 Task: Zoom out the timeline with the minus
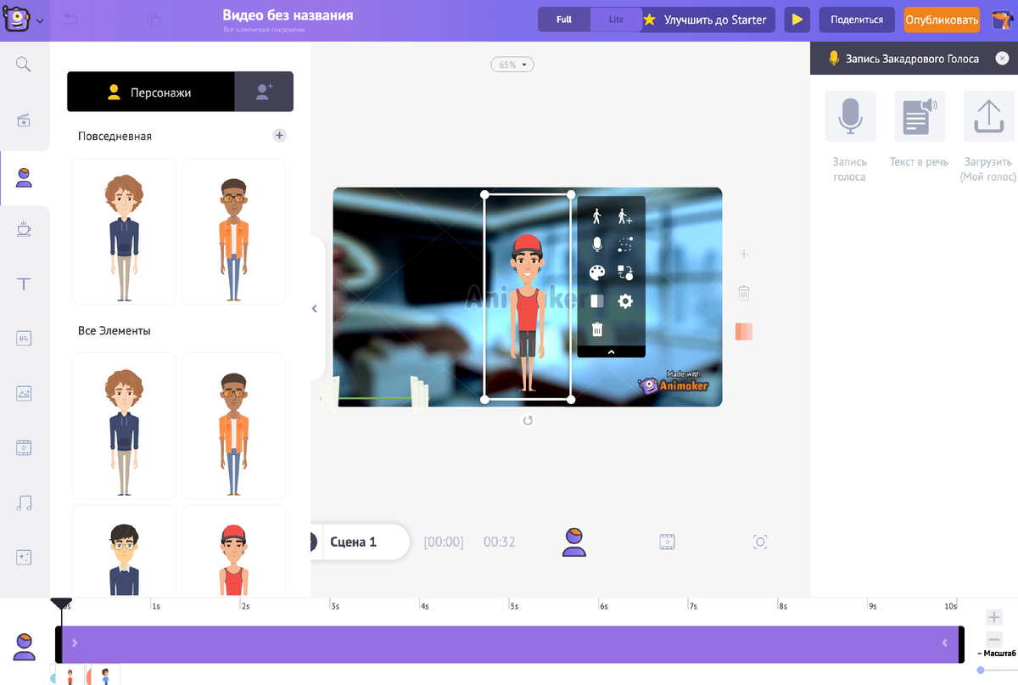(994, 638)
